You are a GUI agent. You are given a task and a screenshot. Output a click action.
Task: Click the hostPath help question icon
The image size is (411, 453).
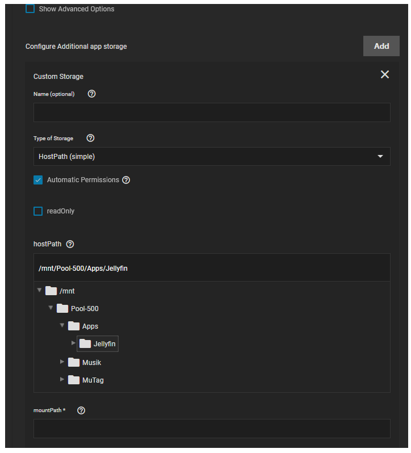[x=70, y=244]
